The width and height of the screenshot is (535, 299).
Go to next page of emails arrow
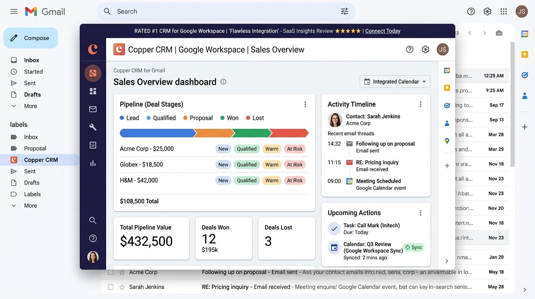coord(484,33)
